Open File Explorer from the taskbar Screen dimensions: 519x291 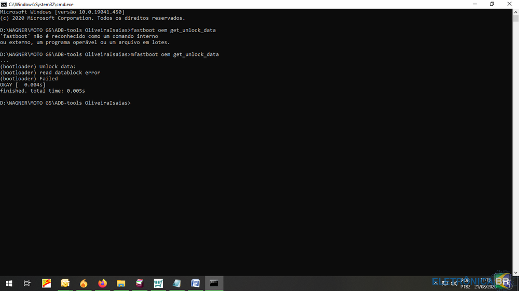pyautogui.click(x=121, y=283)
